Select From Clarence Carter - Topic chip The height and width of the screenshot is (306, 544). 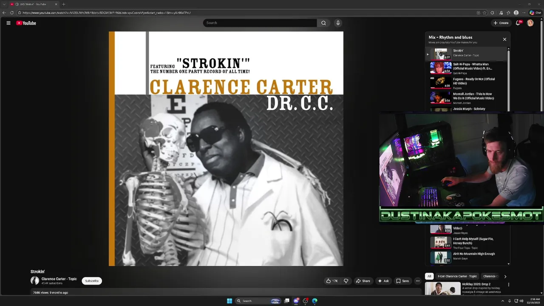pos(457,276)
